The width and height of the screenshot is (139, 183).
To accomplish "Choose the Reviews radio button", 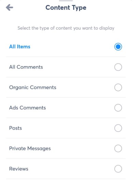I will coord(118,169).
